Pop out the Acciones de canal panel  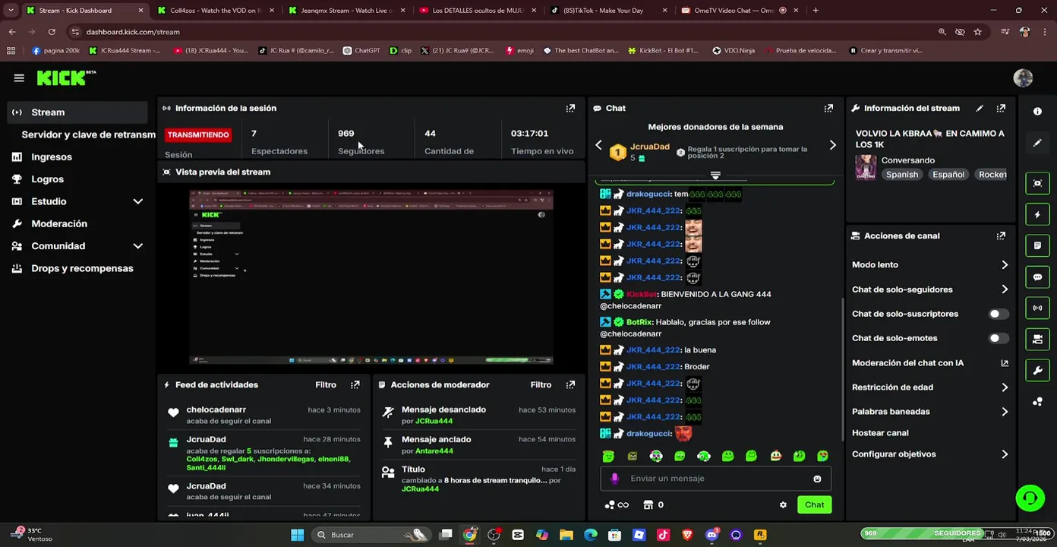(x=1001, y=236)
